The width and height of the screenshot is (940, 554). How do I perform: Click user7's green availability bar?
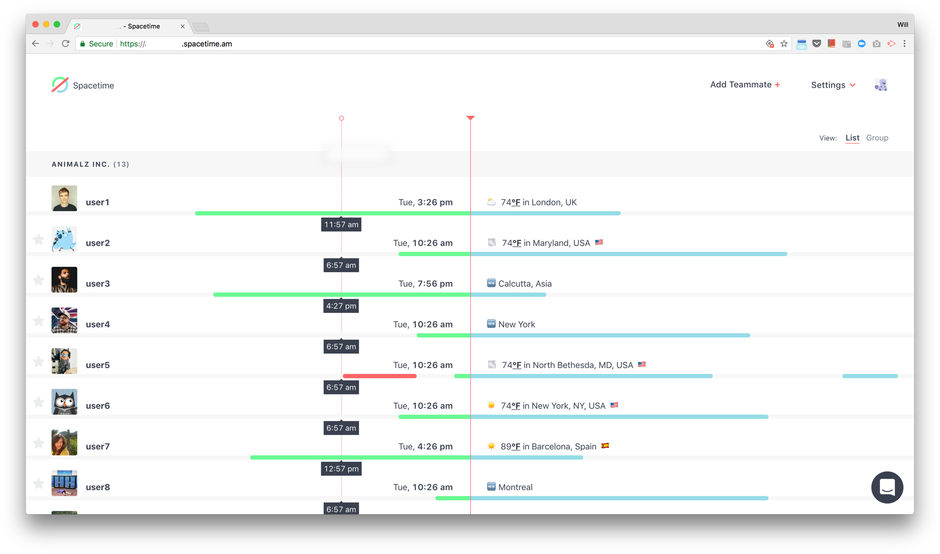point(360,458)
